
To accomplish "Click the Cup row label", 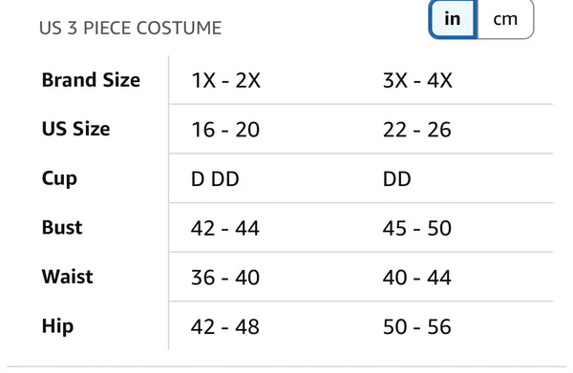I will pyautogui.click(x=59, y=179).
